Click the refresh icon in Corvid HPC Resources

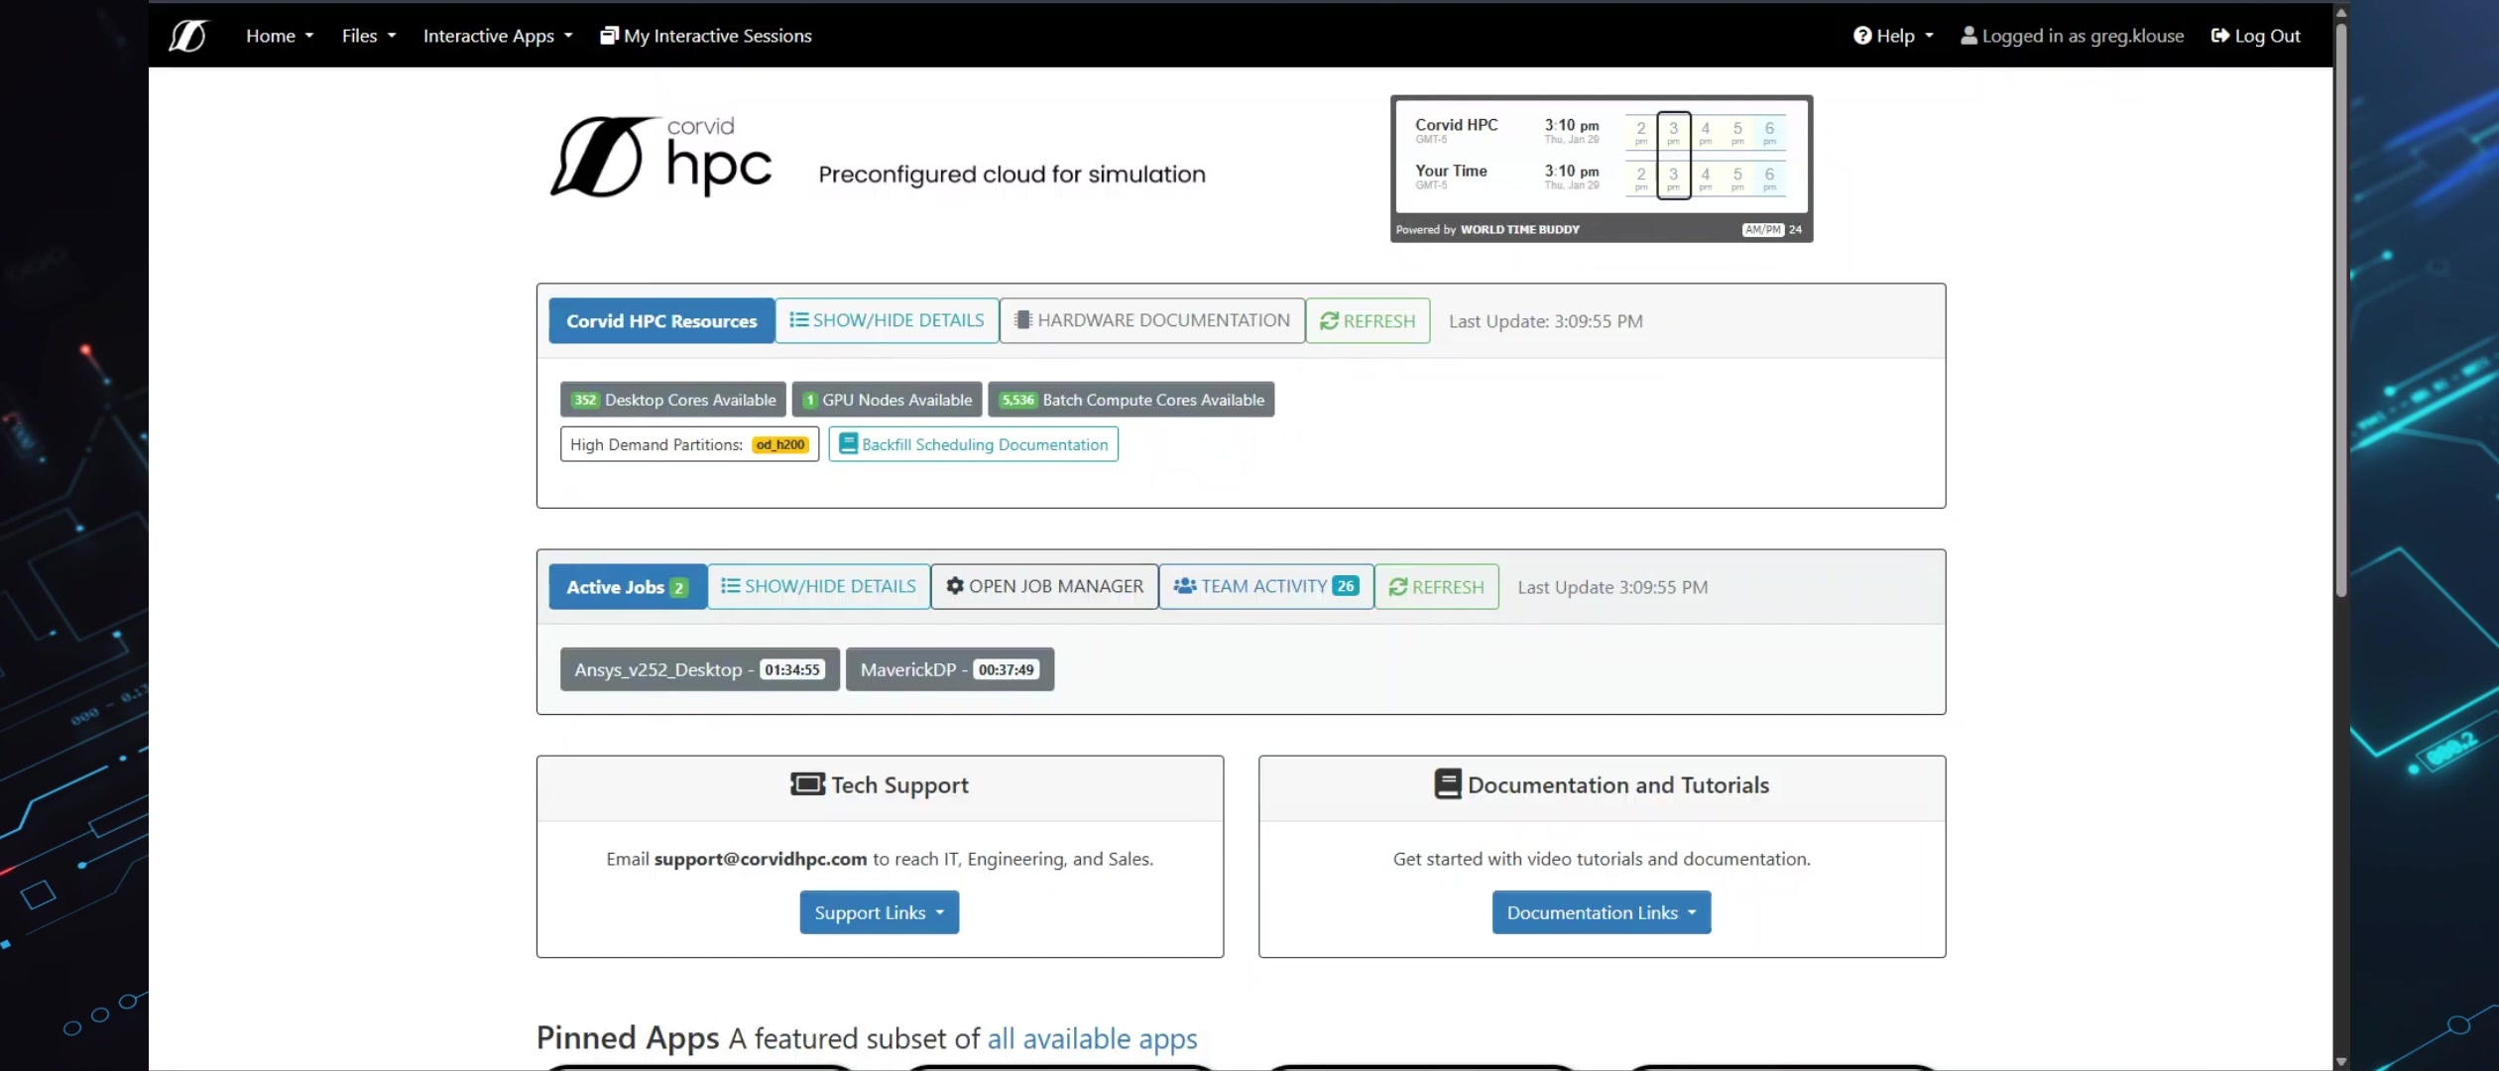[1329, 321]
